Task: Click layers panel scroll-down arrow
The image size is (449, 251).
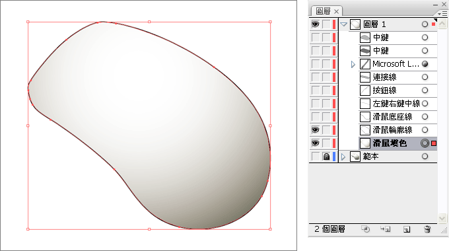Action: pos(442,219)
